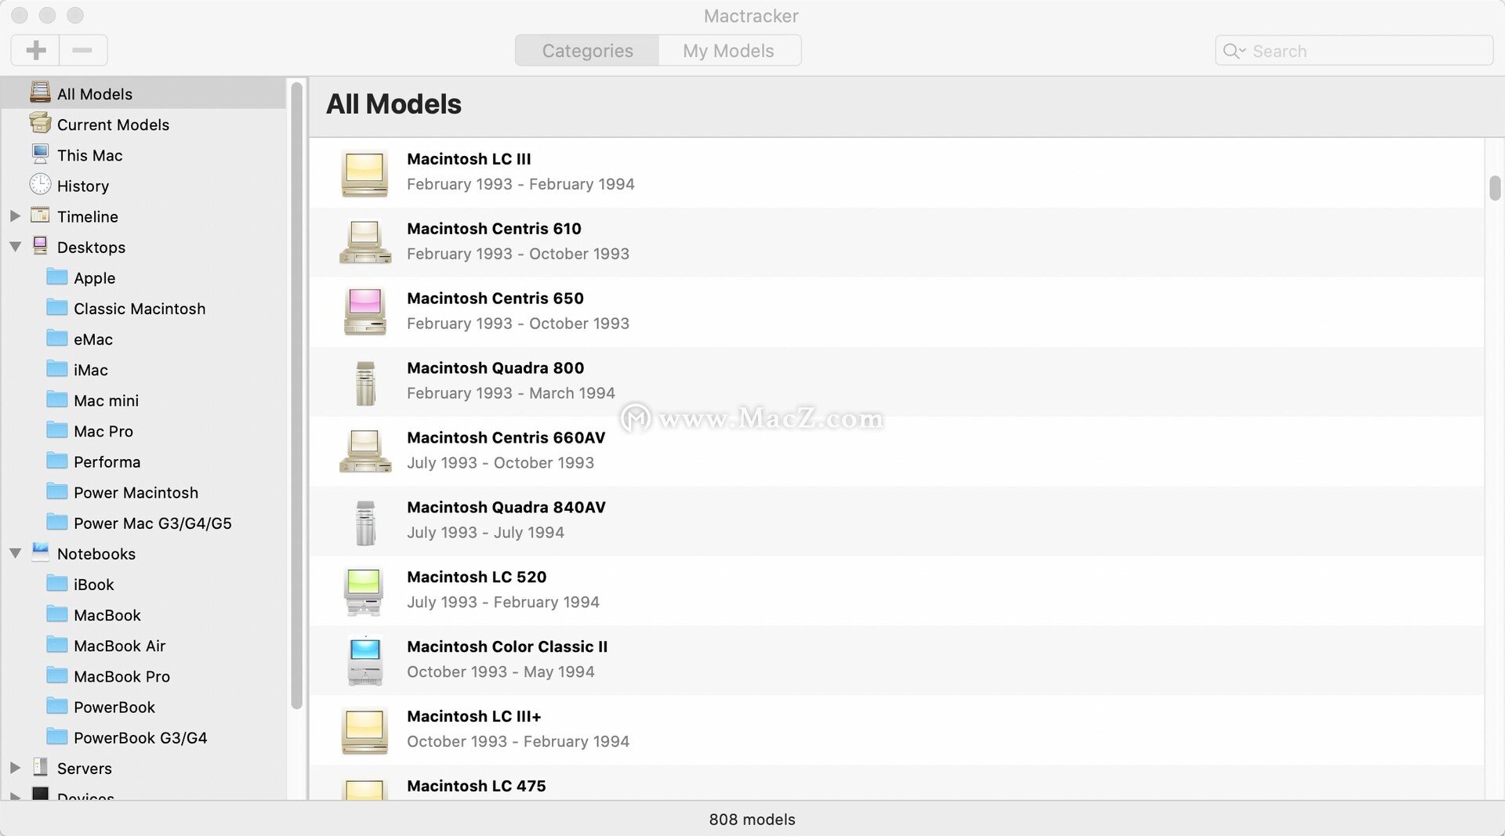Click the minus remove button
This screenshot has width=1505, height=836.
click(x=82, y=50)
